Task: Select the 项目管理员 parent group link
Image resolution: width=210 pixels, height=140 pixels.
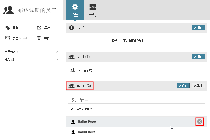Action: click(85, 71)
